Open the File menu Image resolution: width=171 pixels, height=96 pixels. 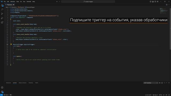(x=5, y=2)
